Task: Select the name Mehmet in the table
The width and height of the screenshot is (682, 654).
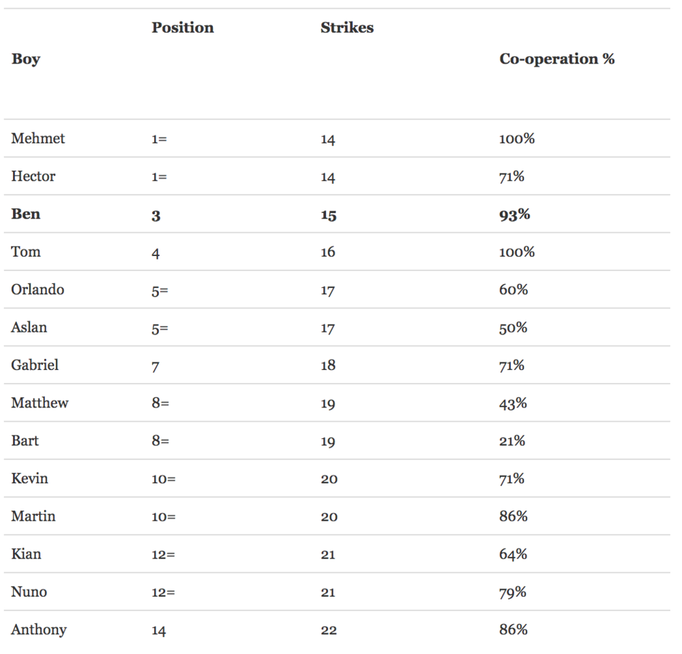Action: 38,139
